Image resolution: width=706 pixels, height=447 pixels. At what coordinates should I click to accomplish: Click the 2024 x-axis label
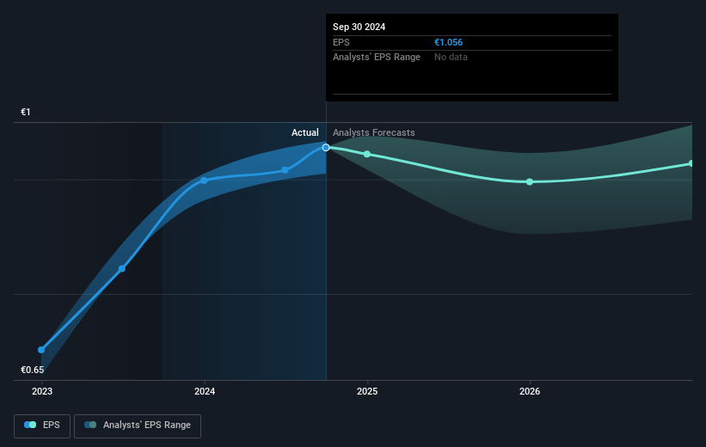[205, 391]
